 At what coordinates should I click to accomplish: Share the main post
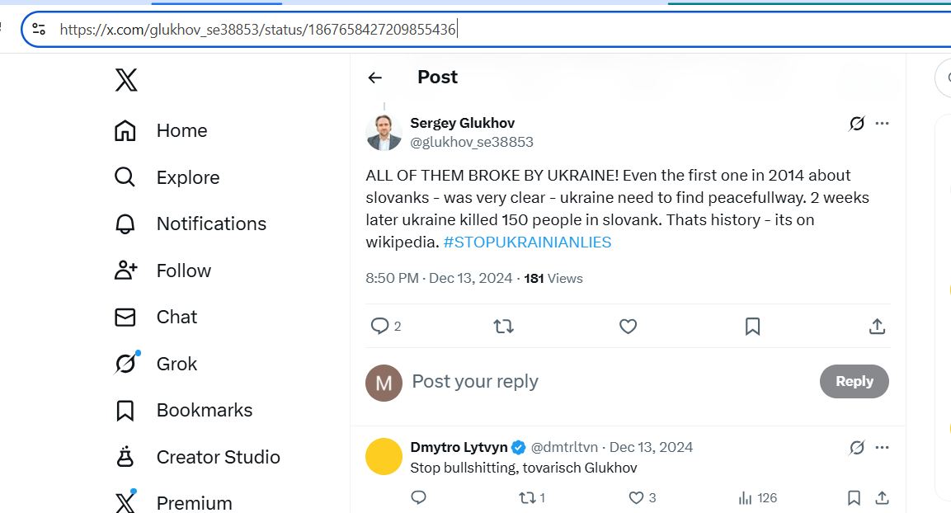(877, 327)
